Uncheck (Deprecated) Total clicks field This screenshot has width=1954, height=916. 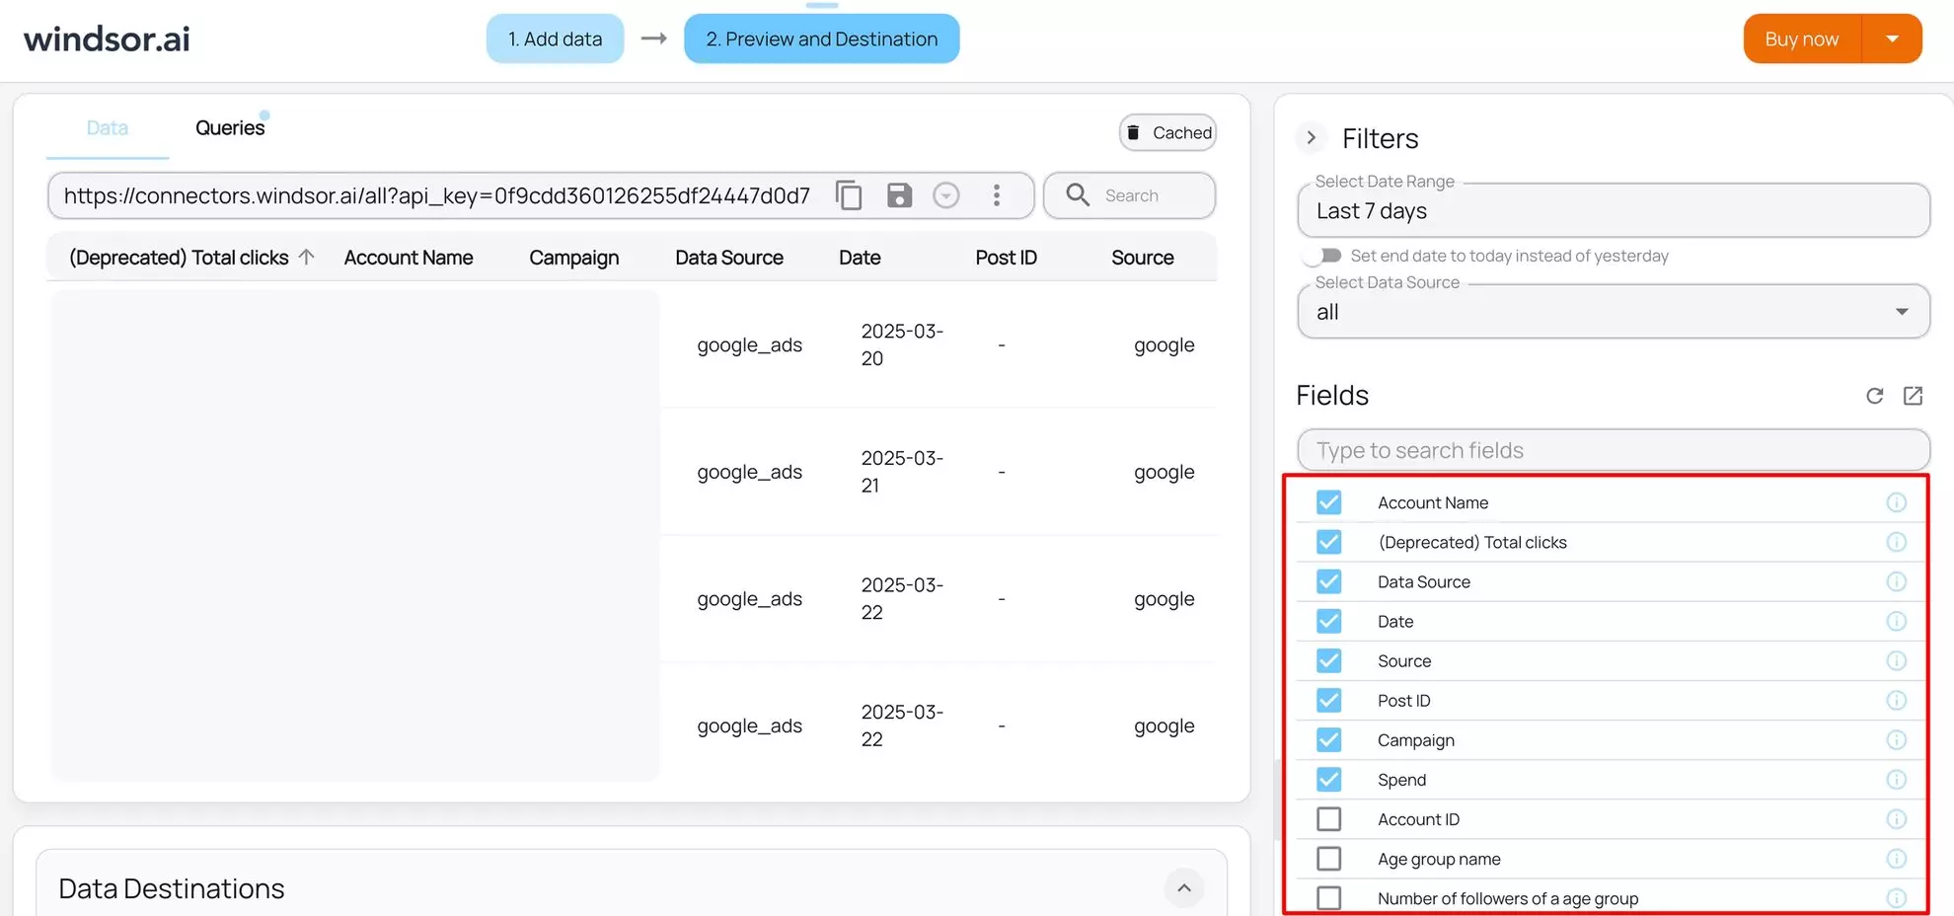[x=1328, y=542]
